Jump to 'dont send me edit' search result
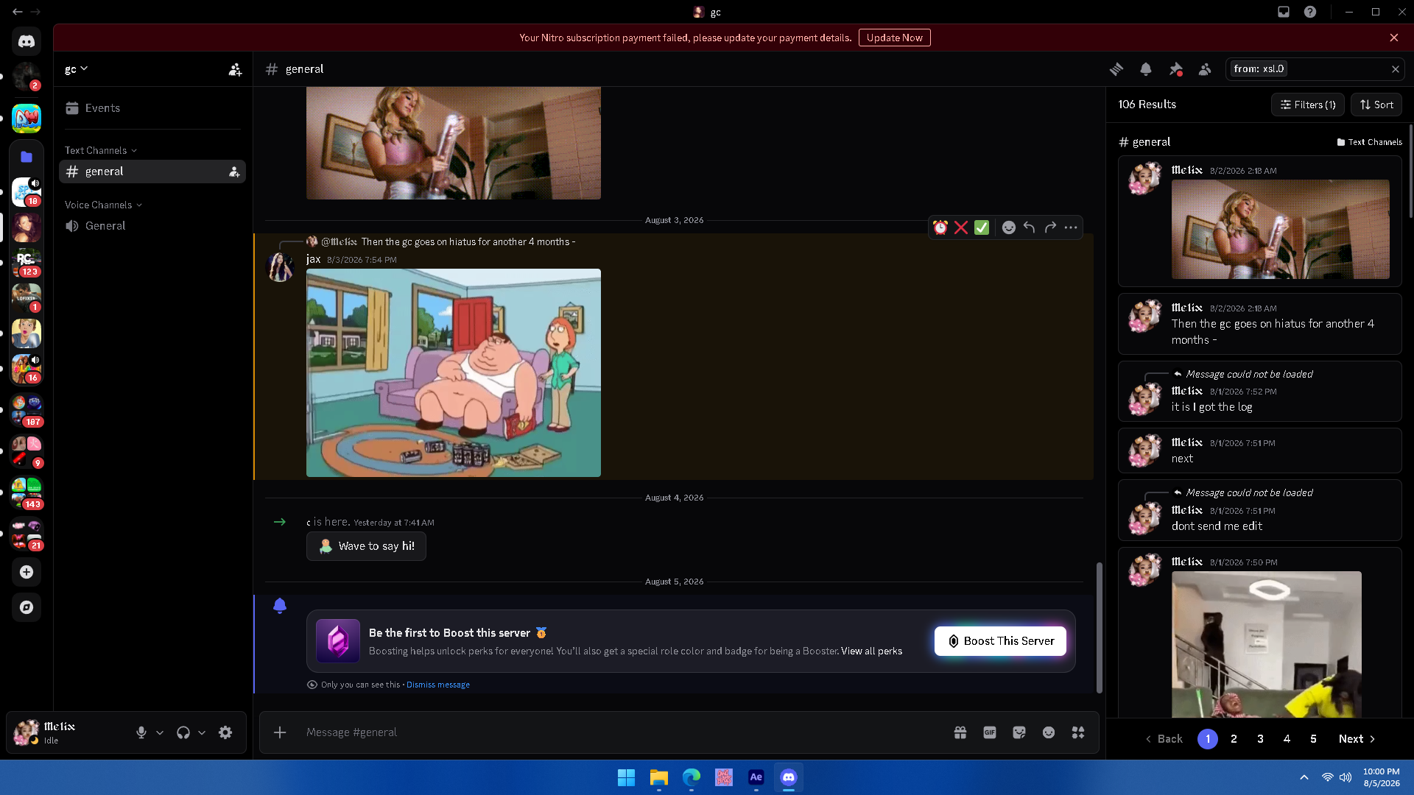 click(1260, 511)
